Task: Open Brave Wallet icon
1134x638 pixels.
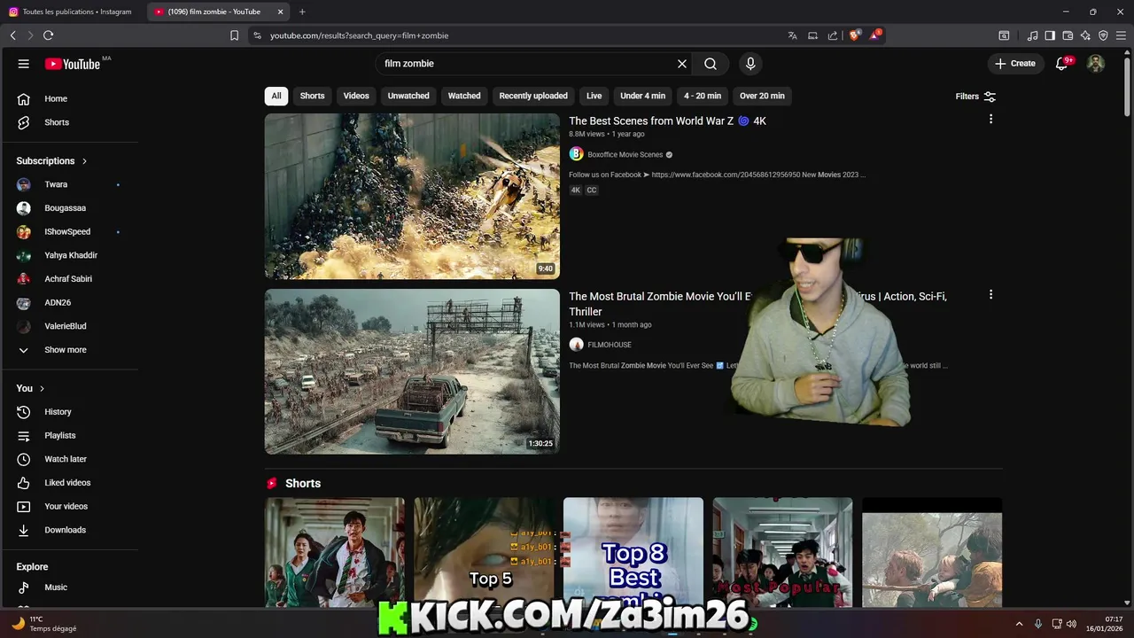Action: 1068,35
